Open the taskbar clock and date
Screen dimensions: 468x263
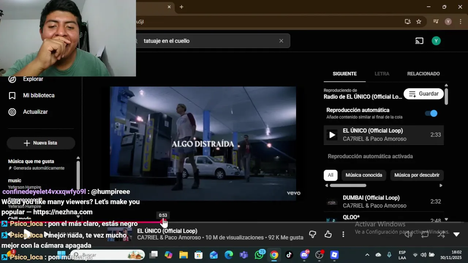click(x=451, y=255)
